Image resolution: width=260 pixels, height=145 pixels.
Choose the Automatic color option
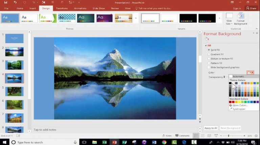(244, 77)
